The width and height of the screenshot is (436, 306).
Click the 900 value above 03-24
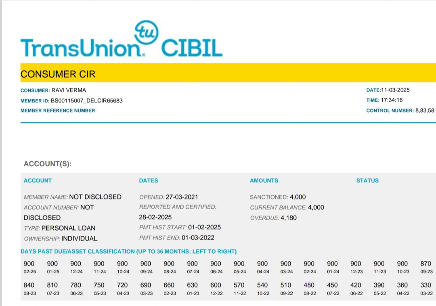(x=286, y=264)
